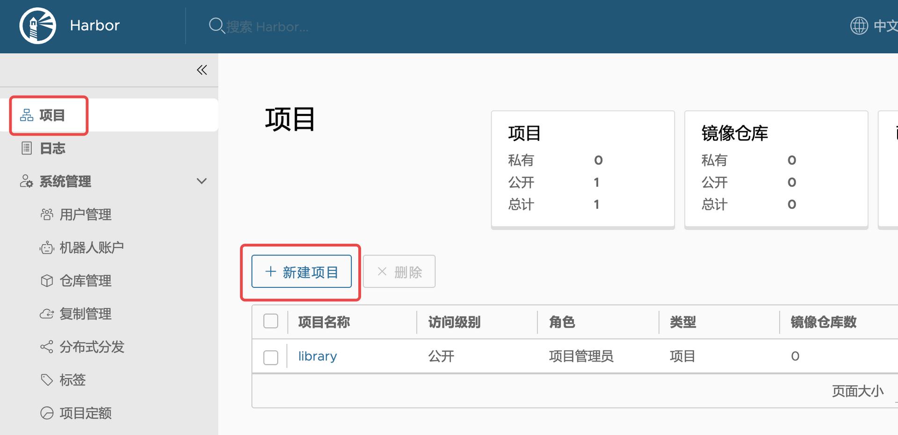Click the globe language icon

click(x=859, y=26)
